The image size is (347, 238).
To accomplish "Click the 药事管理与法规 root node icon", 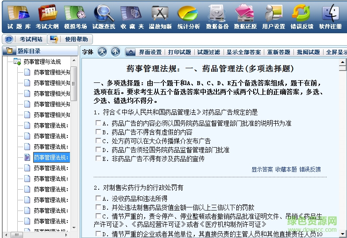I will (x=17, y=62).
